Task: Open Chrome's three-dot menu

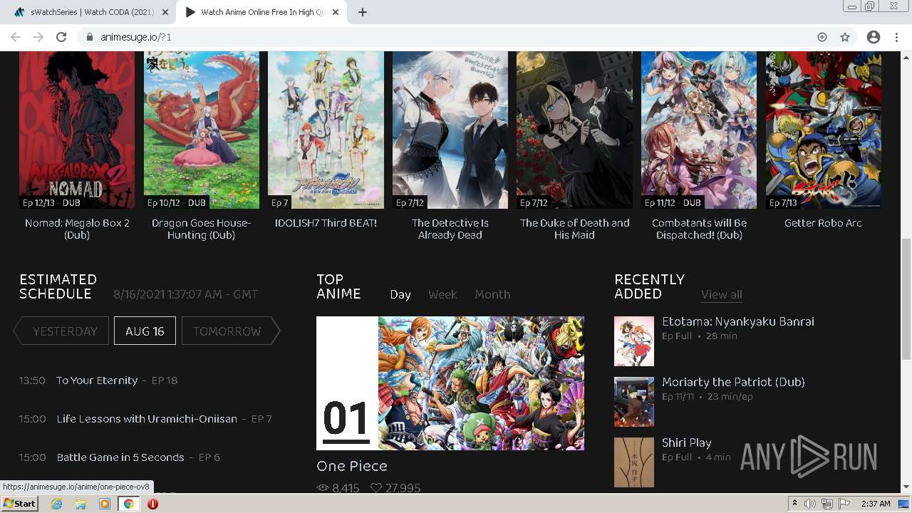Action: [x=896, y=37]
